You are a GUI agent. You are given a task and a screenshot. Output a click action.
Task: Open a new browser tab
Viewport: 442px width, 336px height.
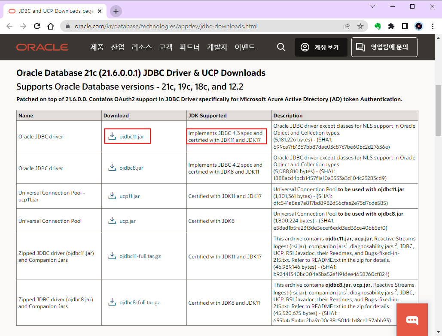coord(116,11)
